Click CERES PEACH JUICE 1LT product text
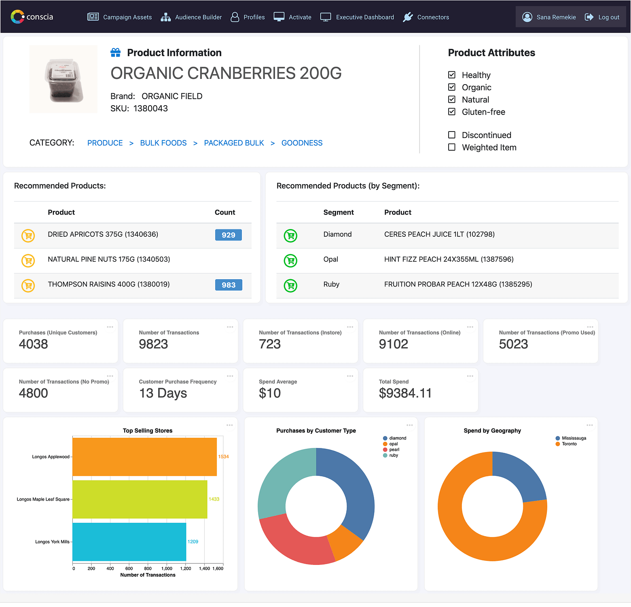The width and height of the screenshot is (631, 607). 439,234
